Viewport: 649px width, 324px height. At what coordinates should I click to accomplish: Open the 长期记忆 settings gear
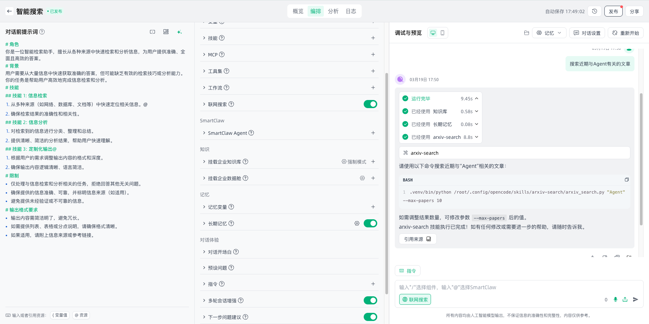(x=357, y=223)
